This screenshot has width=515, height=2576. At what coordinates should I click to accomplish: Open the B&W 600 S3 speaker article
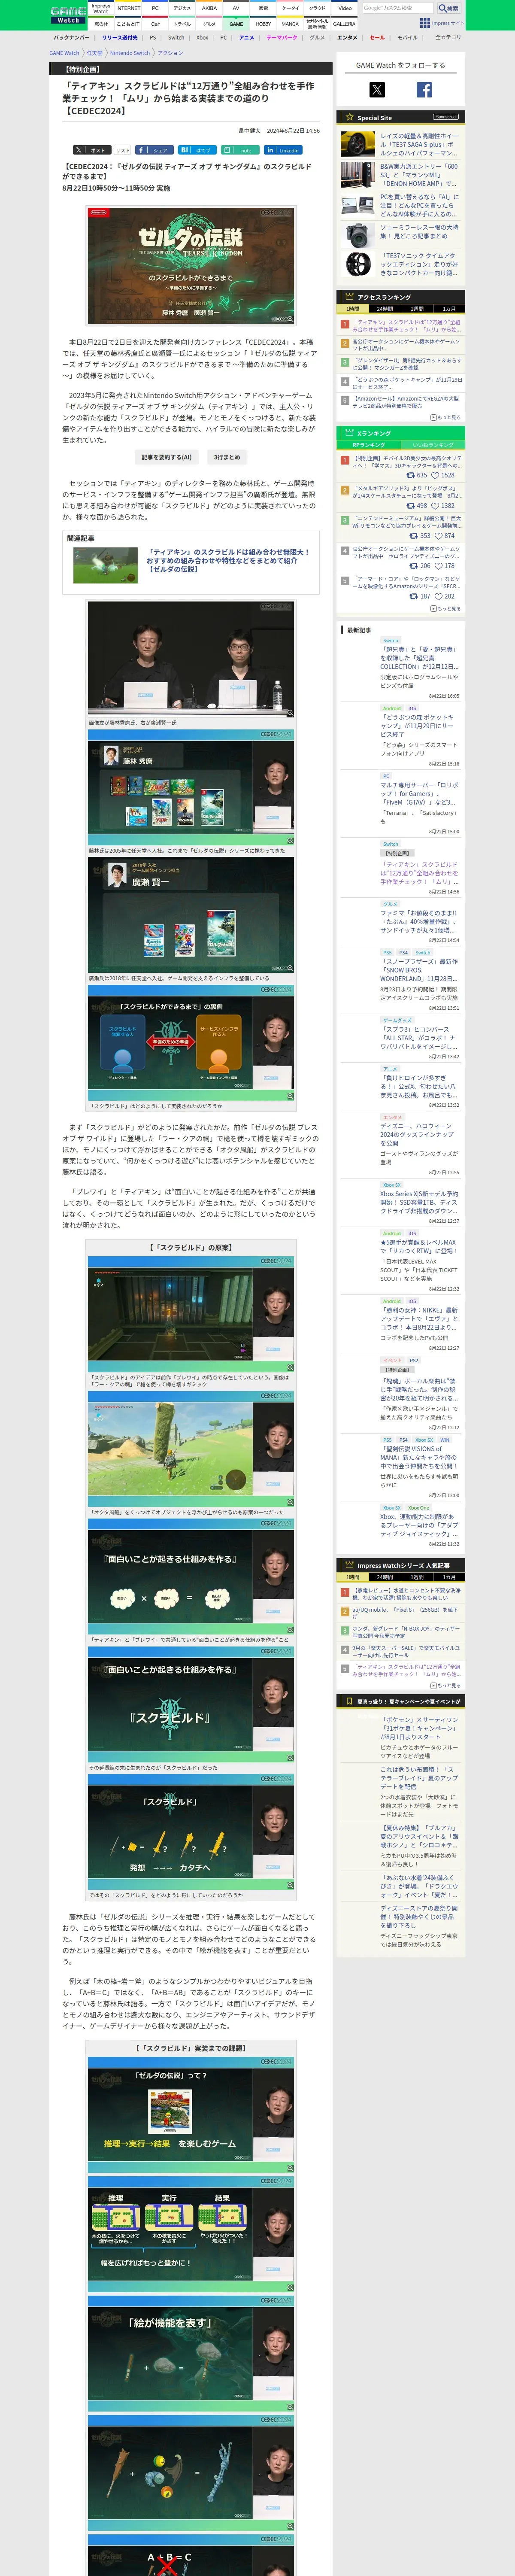(419, 175)
